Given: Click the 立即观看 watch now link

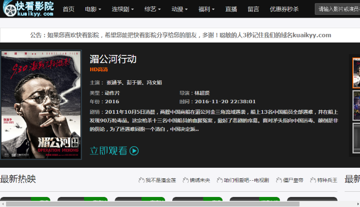Looking at the screenshot, I should coord(108,151).
